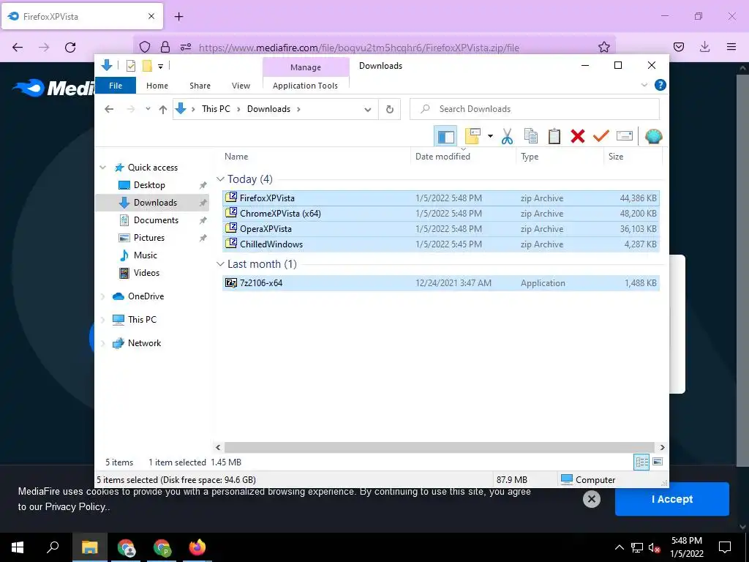Dismiss the cookie banner with X
The width and height of the screenshot is (749, 562).
pos(591,499)
